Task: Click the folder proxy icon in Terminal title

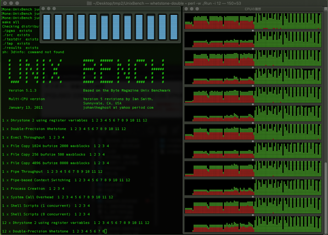Action: [89, 3]
